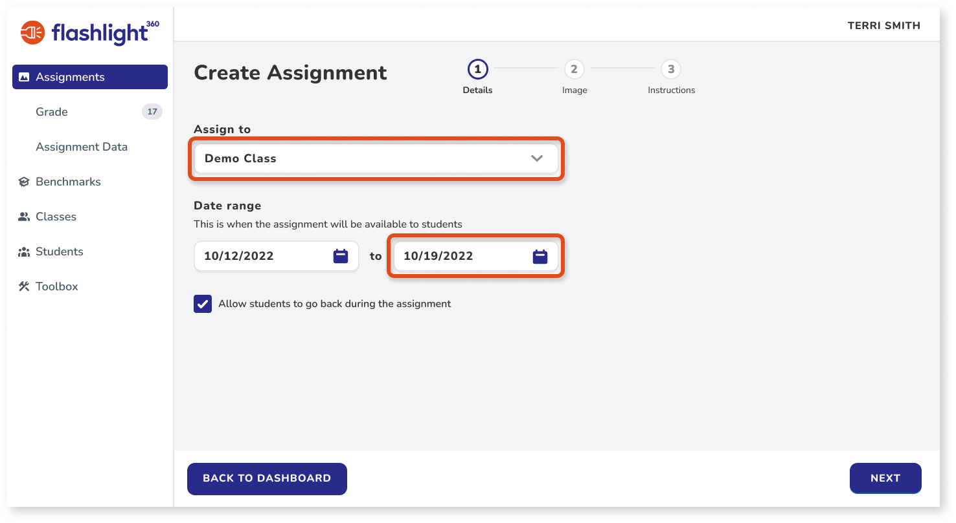The width and height of the screenshot is (956, 523).
Task: Select step 1 Details in the progress indicator
Action: (x=477, y=70)
